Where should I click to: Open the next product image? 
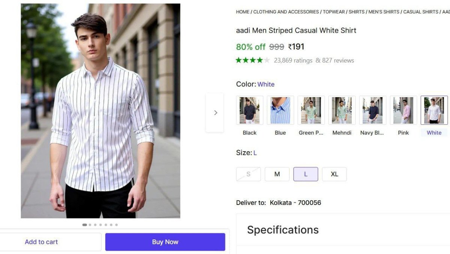(x=216, y=113)
